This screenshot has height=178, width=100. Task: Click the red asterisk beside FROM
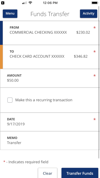(x=94, y=28)
